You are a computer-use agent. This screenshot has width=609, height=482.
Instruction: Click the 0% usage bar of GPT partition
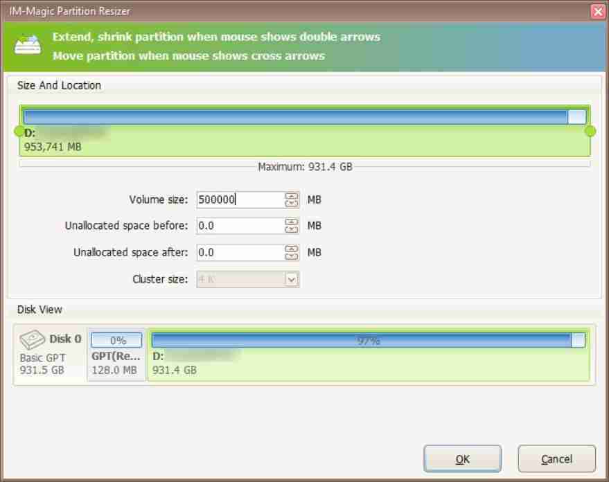(x=116, y=340)
